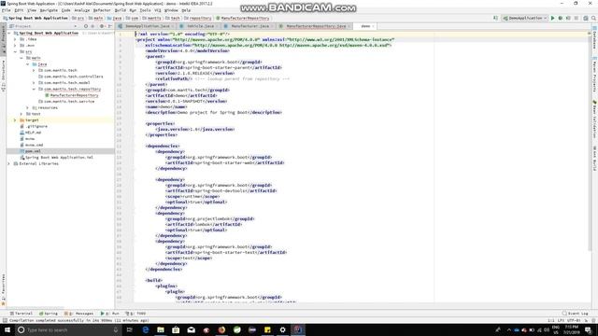Open the File menu
This screenshot has height=336, width=598.
pos(7,10)
